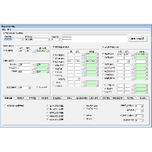
Task: Click the arrow button in the 电源供电 row
Action: (33, 51)
